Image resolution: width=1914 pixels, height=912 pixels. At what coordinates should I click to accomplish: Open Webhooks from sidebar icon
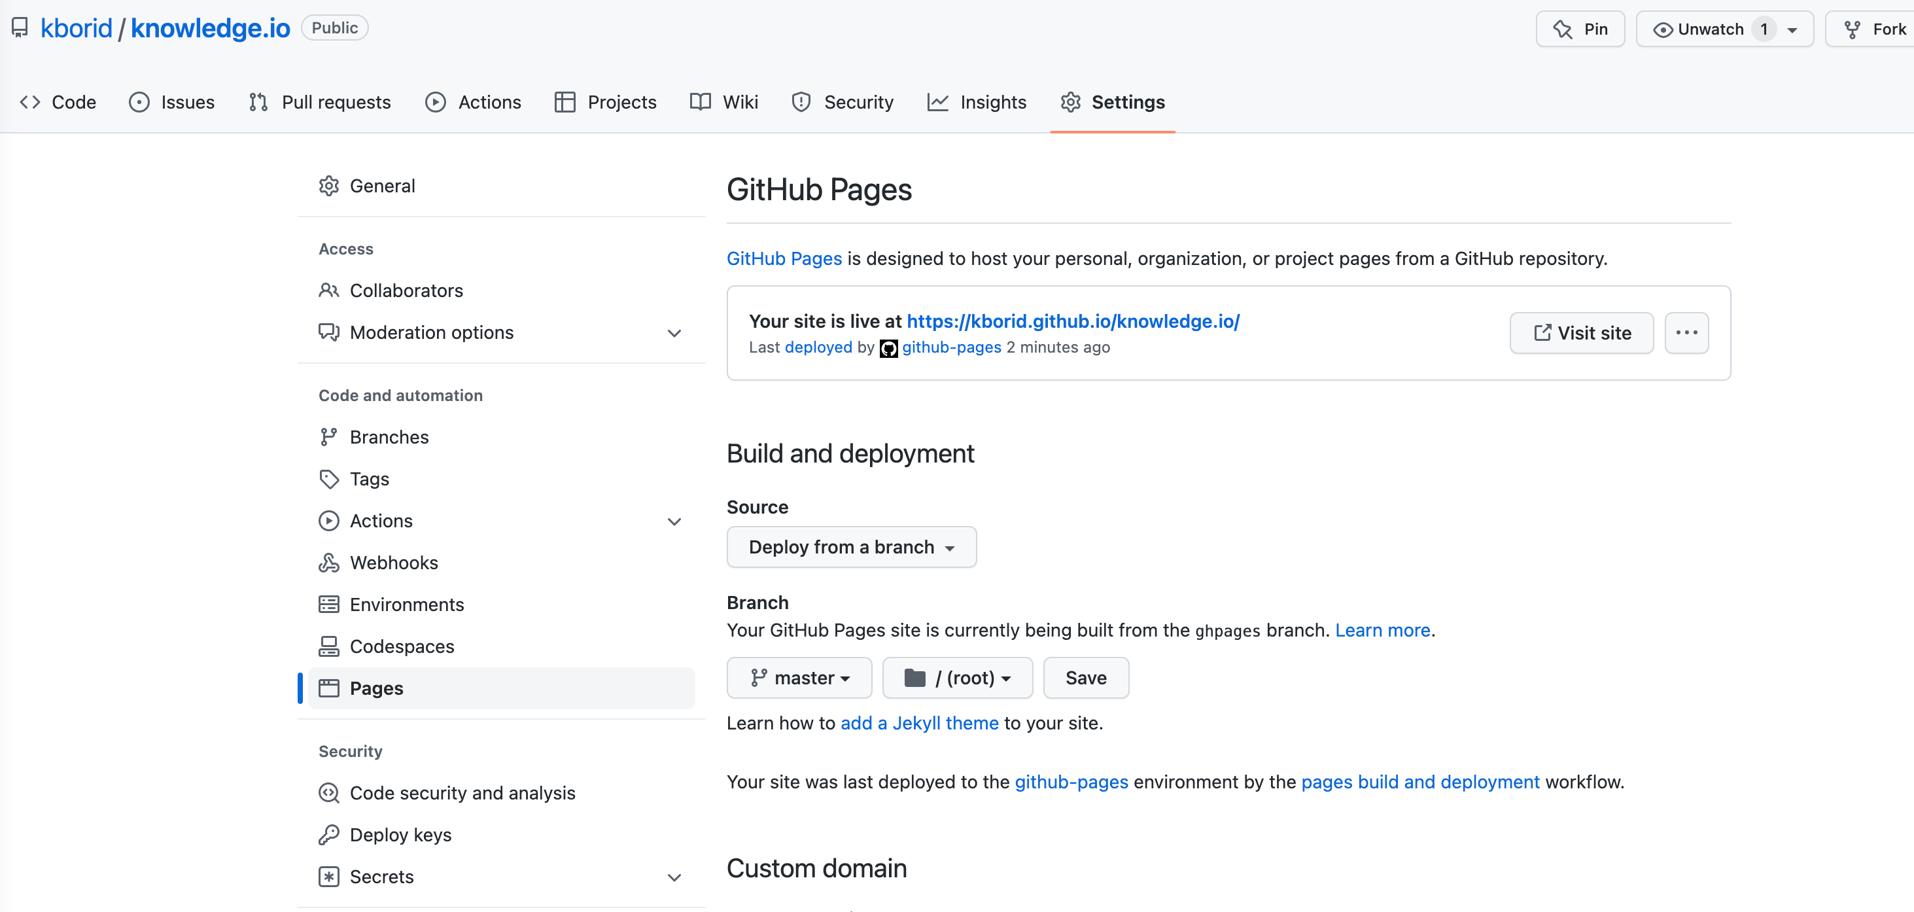click(328, 563)
